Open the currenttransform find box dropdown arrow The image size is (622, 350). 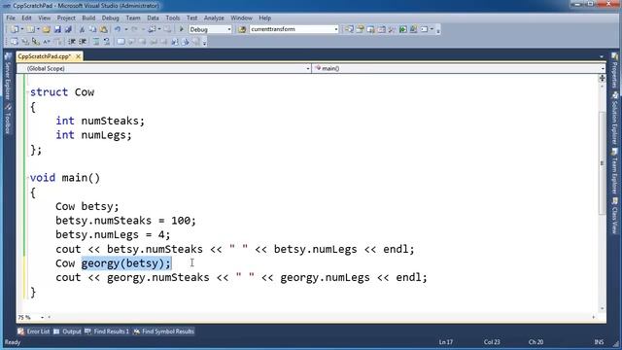coord(336,29)
